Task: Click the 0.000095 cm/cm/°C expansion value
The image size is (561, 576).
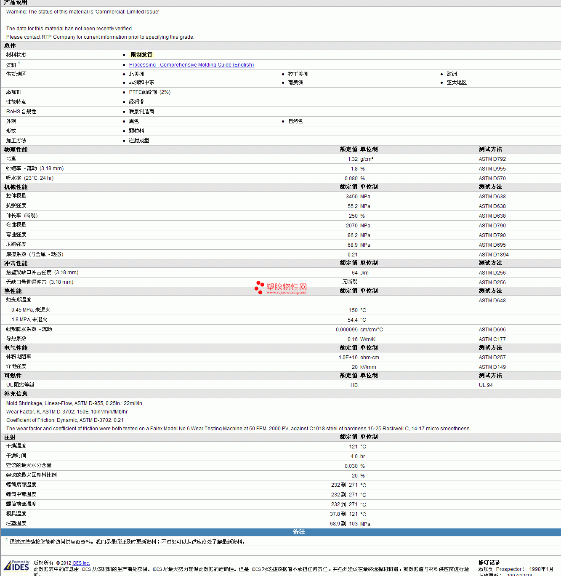Action: pyautogui.click(x=359, y=330)
